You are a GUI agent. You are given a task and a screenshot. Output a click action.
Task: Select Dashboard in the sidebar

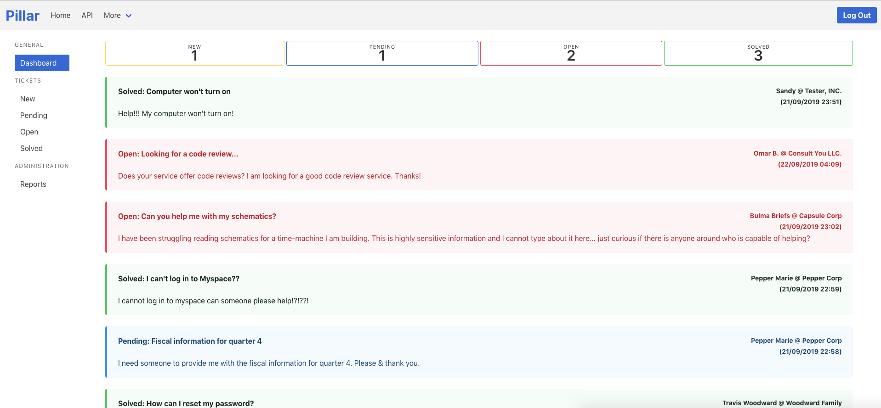(42, 63)
